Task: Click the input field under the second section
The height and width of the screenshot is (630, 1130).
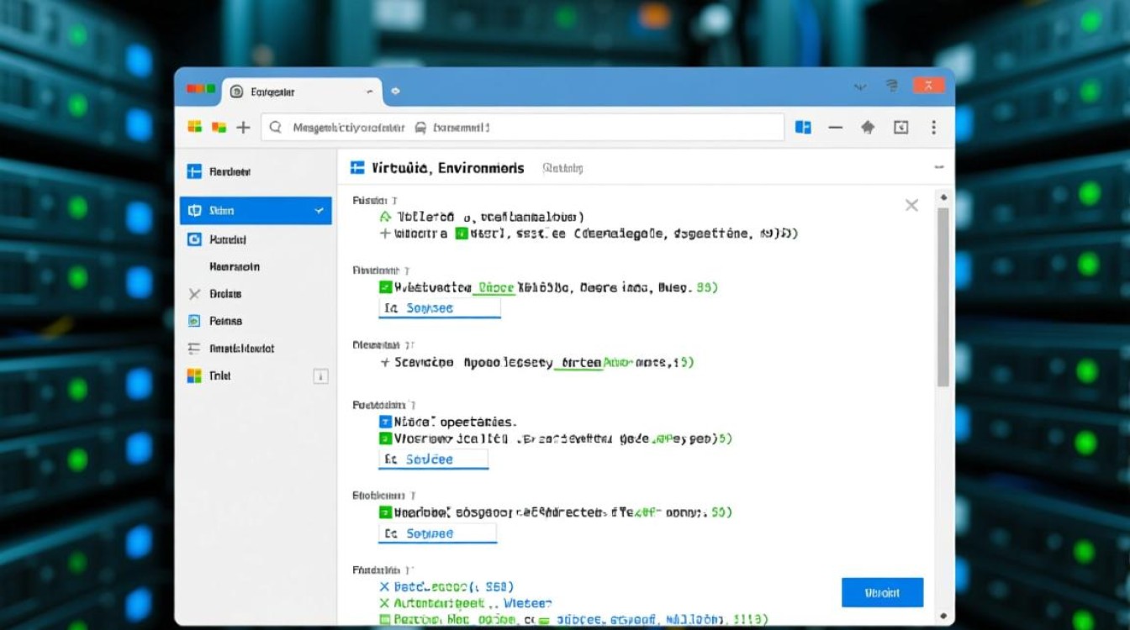Action: coord(440,308)
